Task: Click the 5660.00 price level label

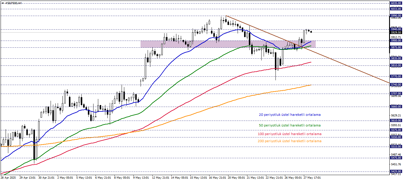Action: 396,107
